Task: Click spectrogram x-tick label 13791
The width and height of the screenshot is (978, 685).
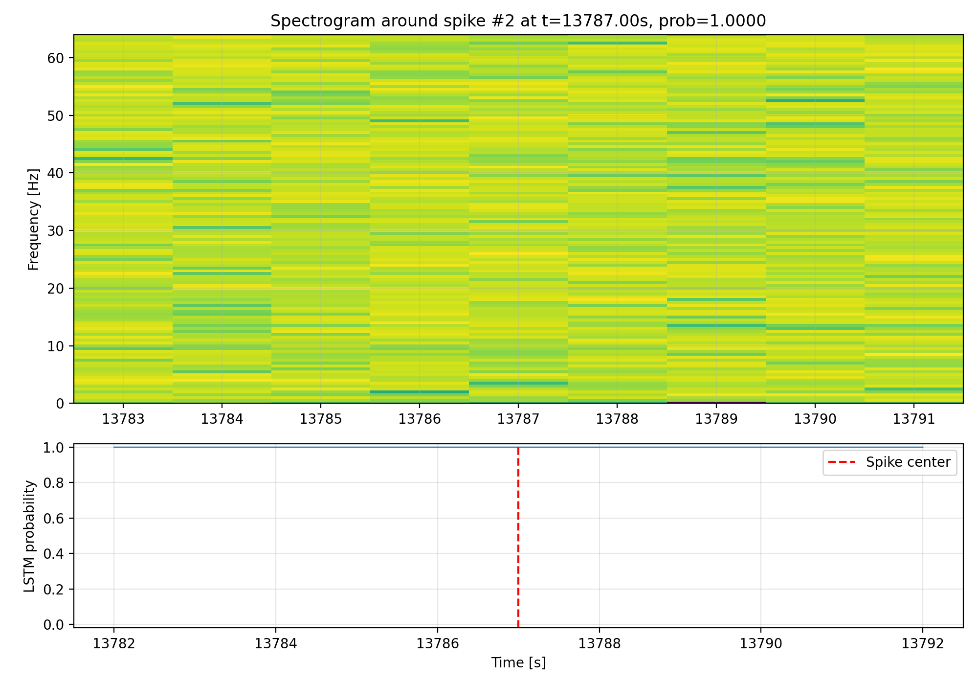Action: (x=913, y=419)
